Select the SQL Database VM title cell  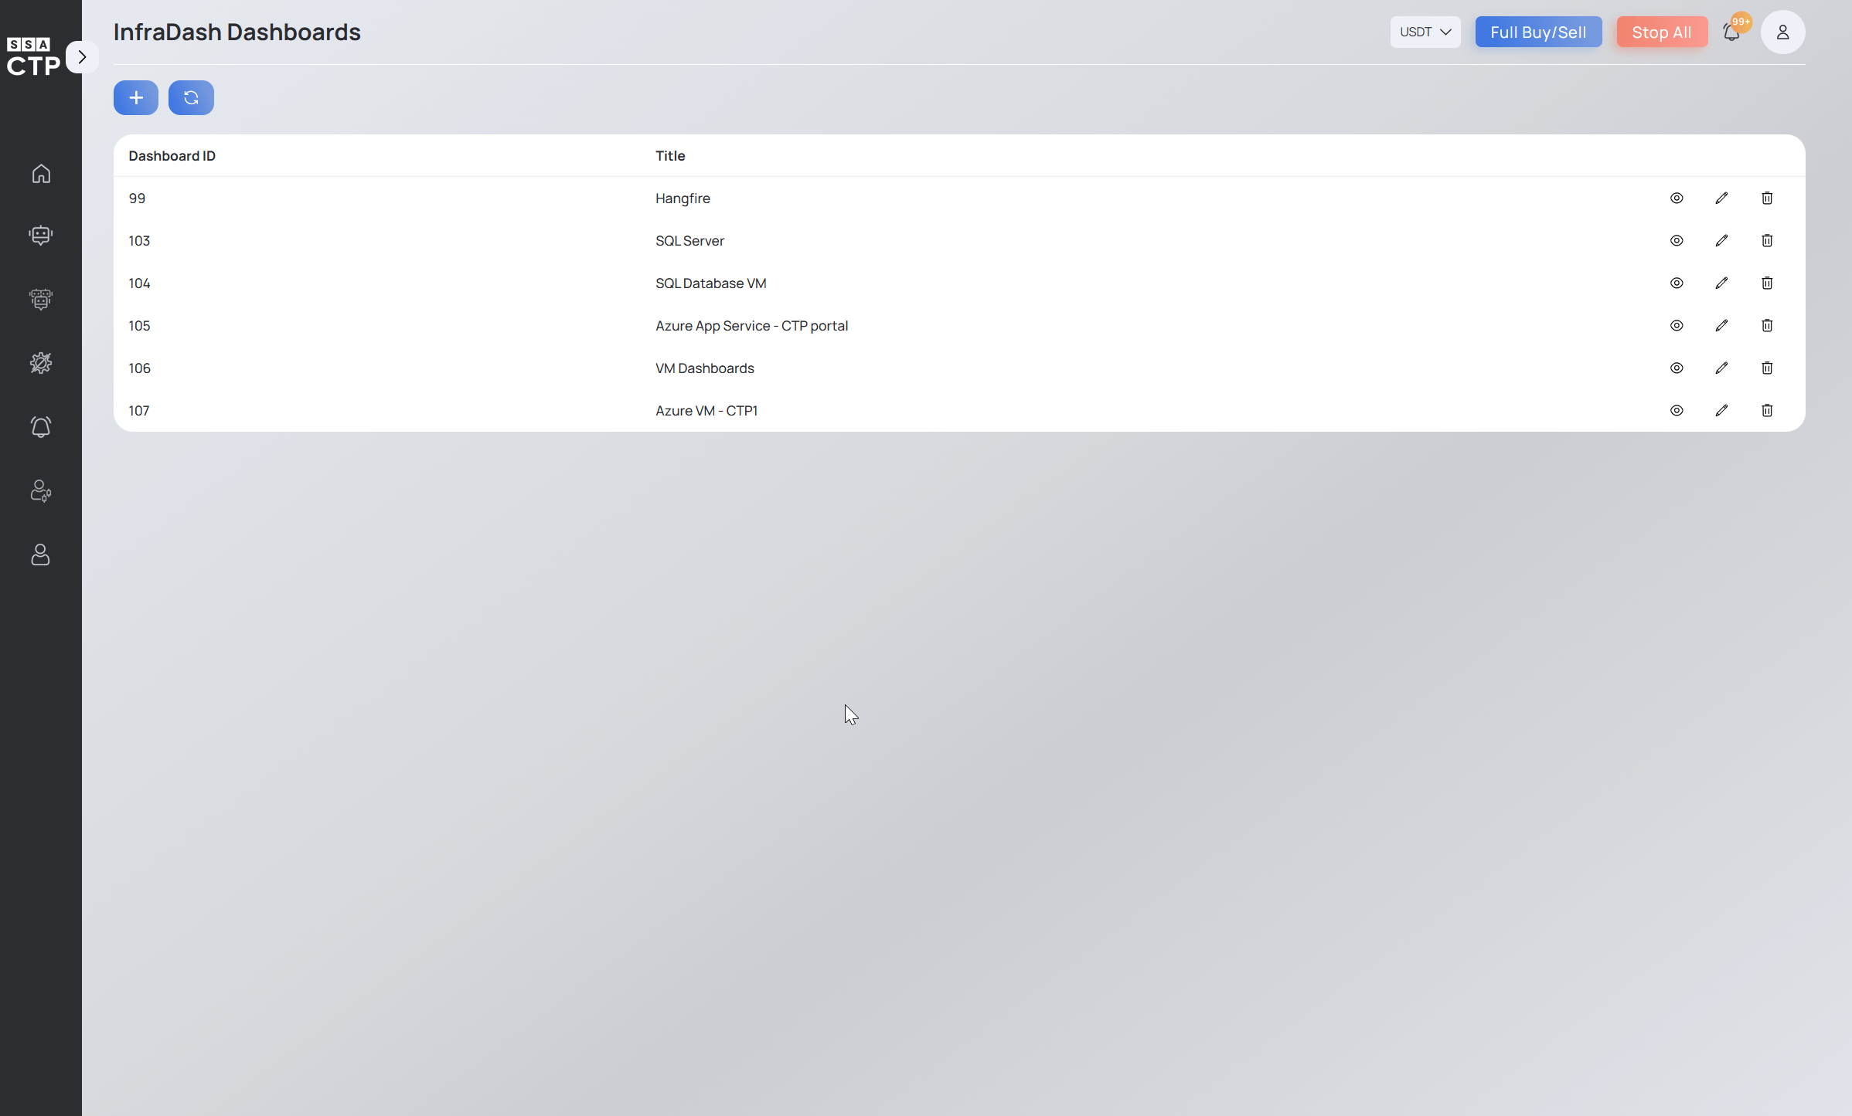[x=710, y=283]
